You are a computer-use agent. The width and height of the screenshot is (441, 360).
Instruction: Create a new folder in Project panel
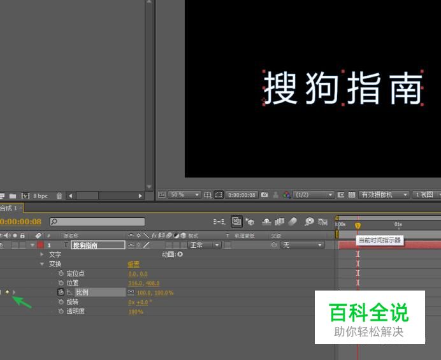point(13,196)
